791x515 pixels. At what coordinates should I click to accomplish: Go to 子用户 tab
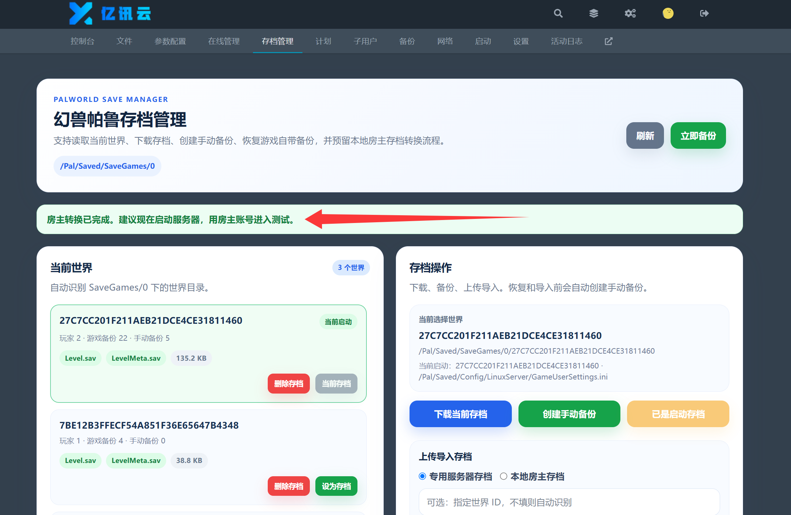point(365,41)
